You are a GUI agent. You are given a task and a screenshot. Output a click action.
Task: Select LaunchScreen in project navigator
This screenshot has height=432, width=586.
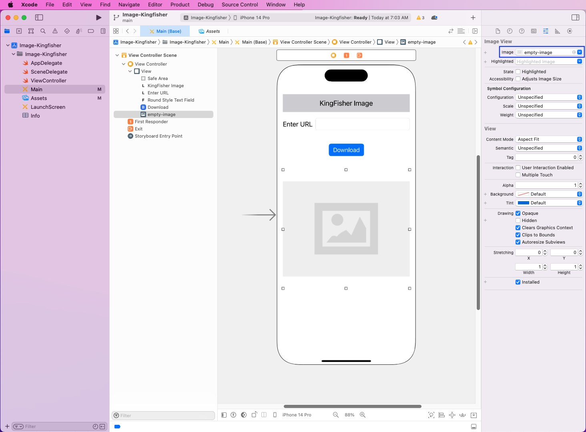(x=48, y=107)
